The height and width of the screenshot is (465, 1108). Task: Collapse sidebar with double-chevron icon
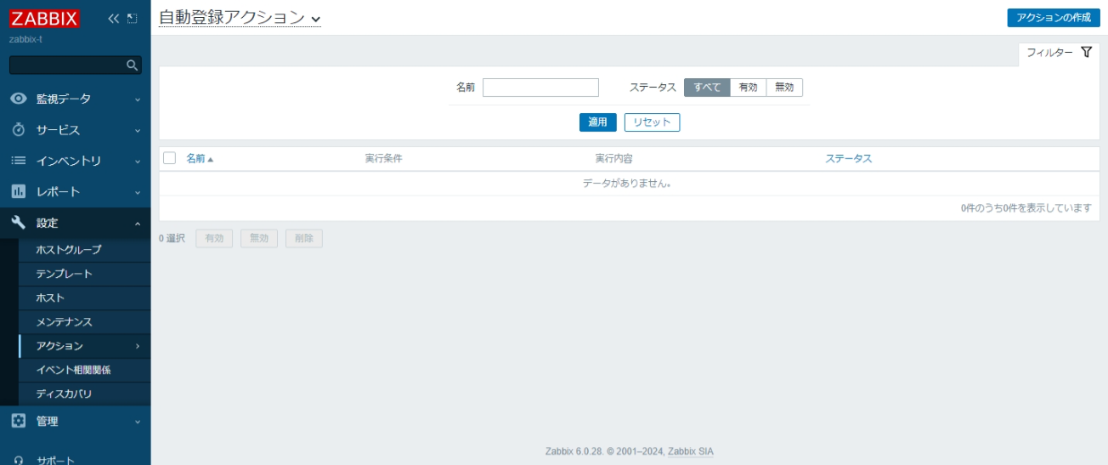(114, 19)
